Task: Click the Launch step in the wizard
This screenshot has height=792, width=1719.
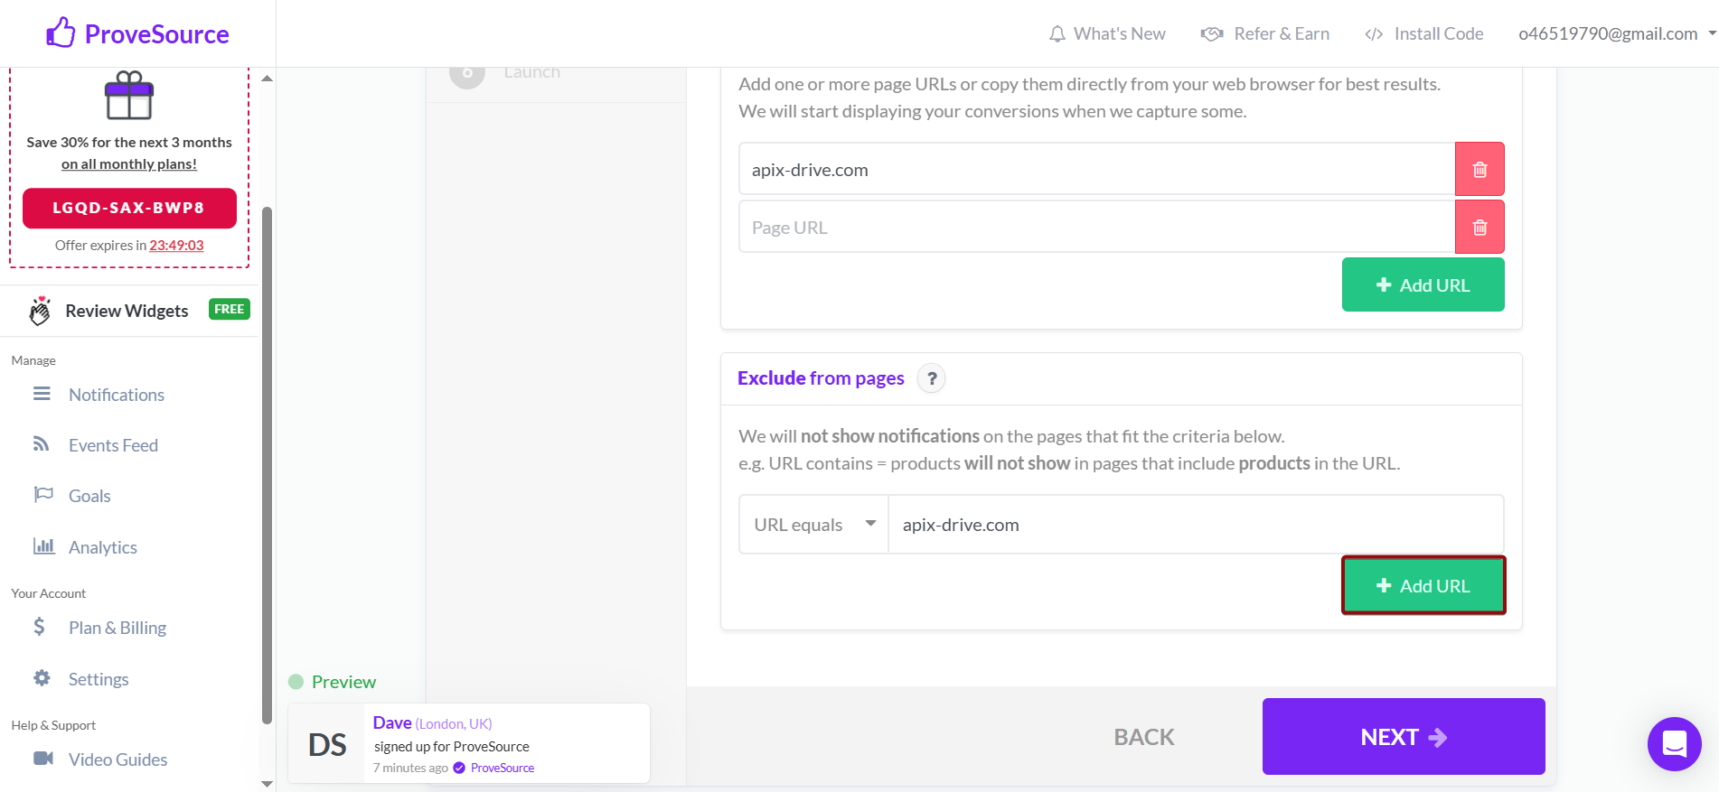Action: click(x=531, y=73)
